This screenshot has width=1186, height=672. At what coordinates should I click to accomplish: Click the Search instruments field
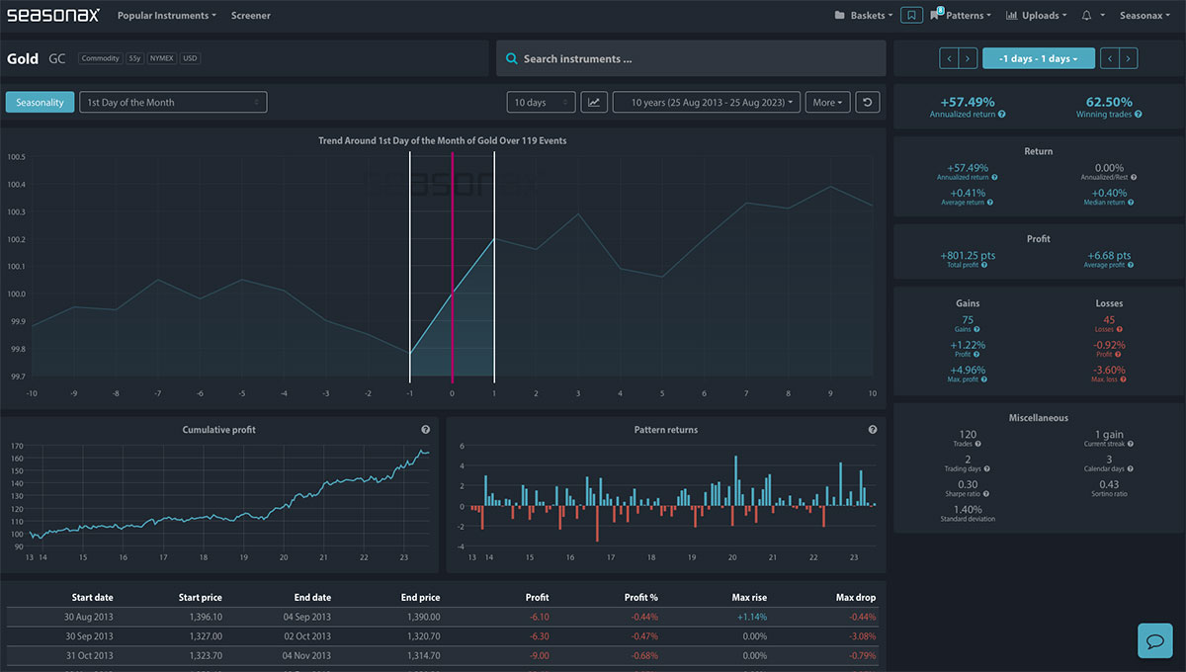tap(691, 58)
